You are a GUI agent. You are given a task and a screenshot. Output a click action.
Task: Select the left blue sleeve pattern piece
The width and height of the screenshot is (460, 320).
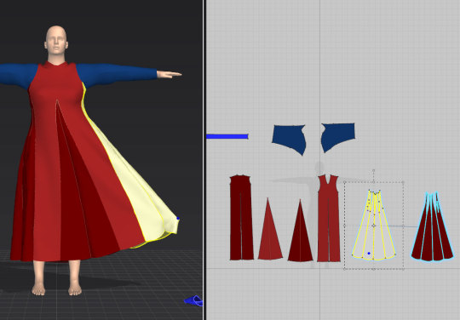coord(289,138)
